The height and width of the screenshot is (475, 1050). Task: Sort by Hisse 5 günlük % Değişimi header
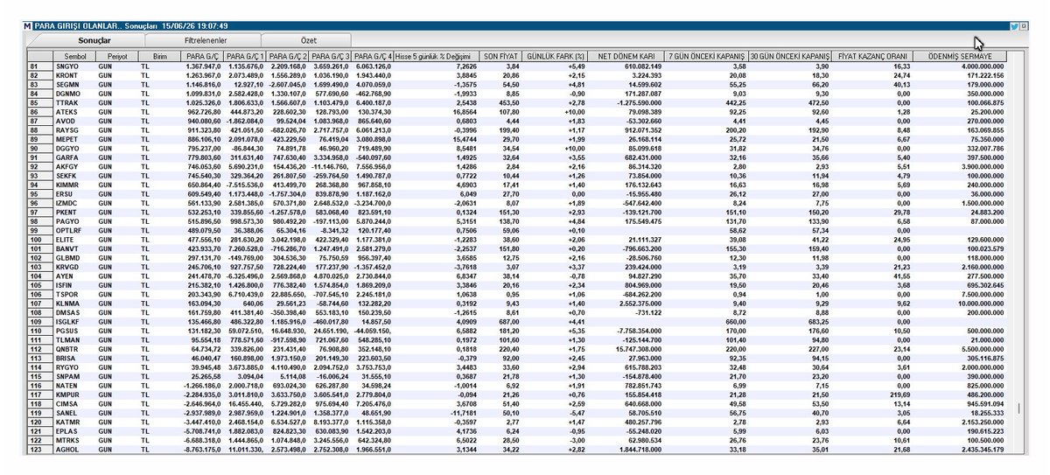click(x=435, y=56)
